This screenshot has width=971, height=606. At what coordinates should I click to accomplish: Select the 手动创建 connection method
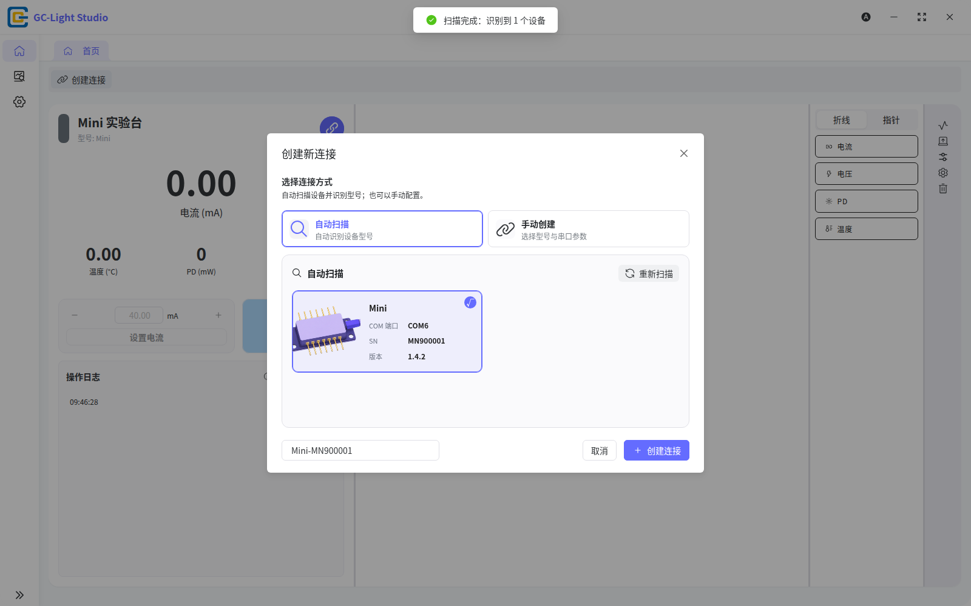(589, 229)
